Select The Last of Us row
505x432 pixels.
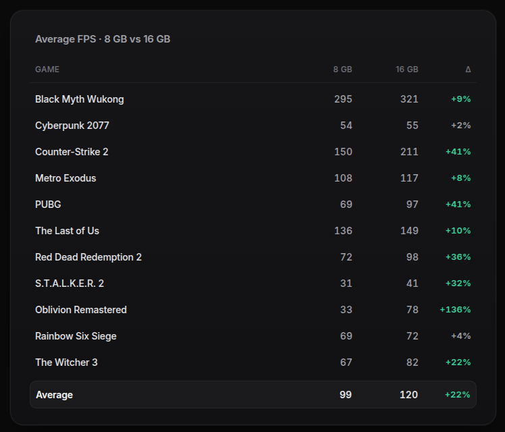(x=253, y=231)
